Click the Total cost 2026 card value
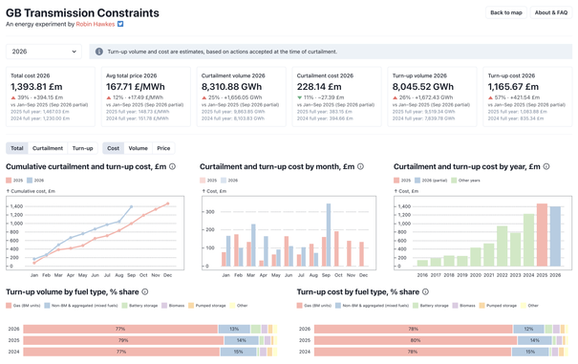578x364 pixels. (x=36, y=87)
